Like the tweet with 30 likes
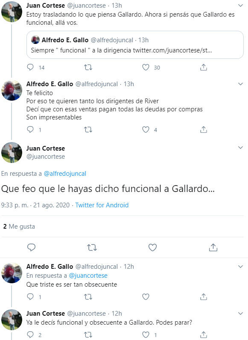This screenshot has height=340, width=248. (x=146, y=67)
